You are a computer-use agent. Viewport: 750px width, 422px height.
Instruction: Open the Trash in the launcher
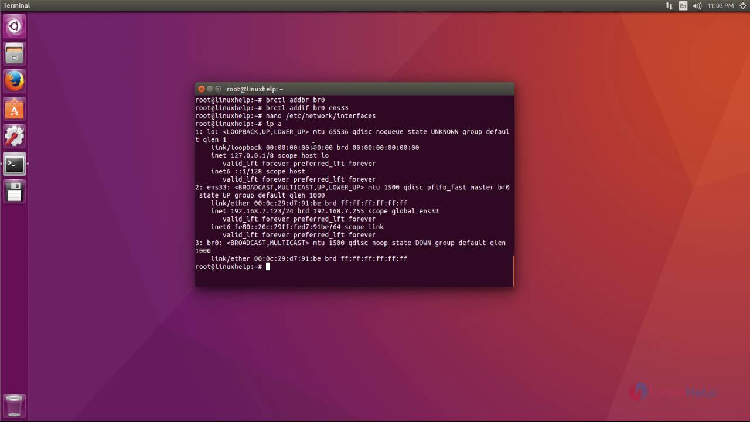click(x=14, y=405)
